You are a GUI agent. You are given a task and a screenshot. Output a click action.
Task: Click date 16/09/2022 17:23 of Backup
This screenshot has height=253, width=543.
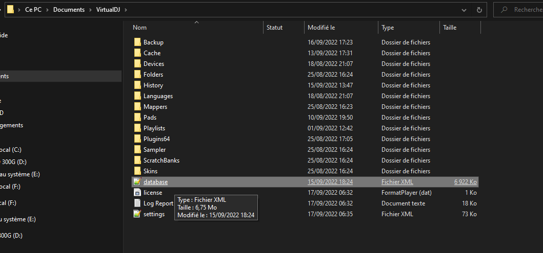click(x=330, y=42)
